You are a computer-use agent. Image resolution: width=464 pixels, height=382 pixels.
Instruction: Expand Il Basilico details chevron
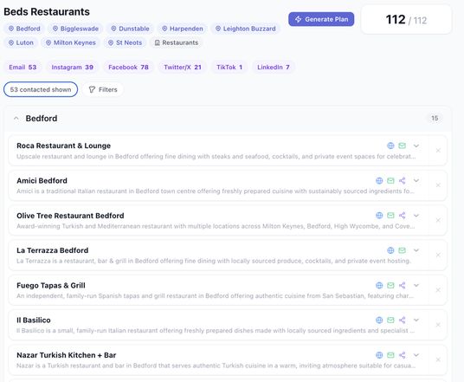416,320
